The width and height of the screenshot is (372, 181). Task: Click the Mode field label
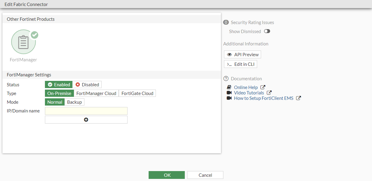[13, 102]
